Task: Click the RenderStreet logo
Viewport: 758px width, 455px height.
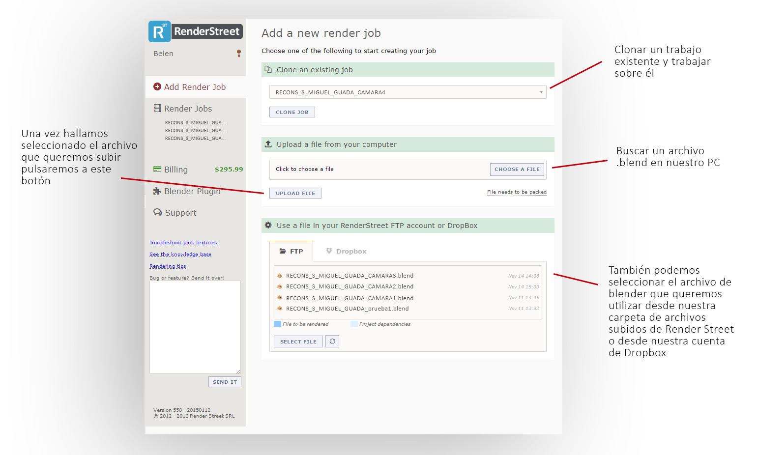Action: pyautogui.click(x=196, y=31)
